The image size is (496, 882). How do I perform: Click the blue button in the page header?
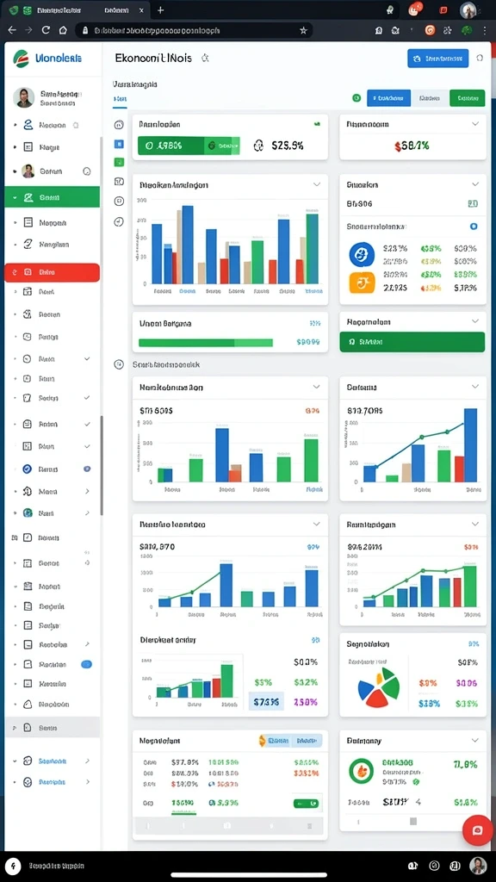437,58
